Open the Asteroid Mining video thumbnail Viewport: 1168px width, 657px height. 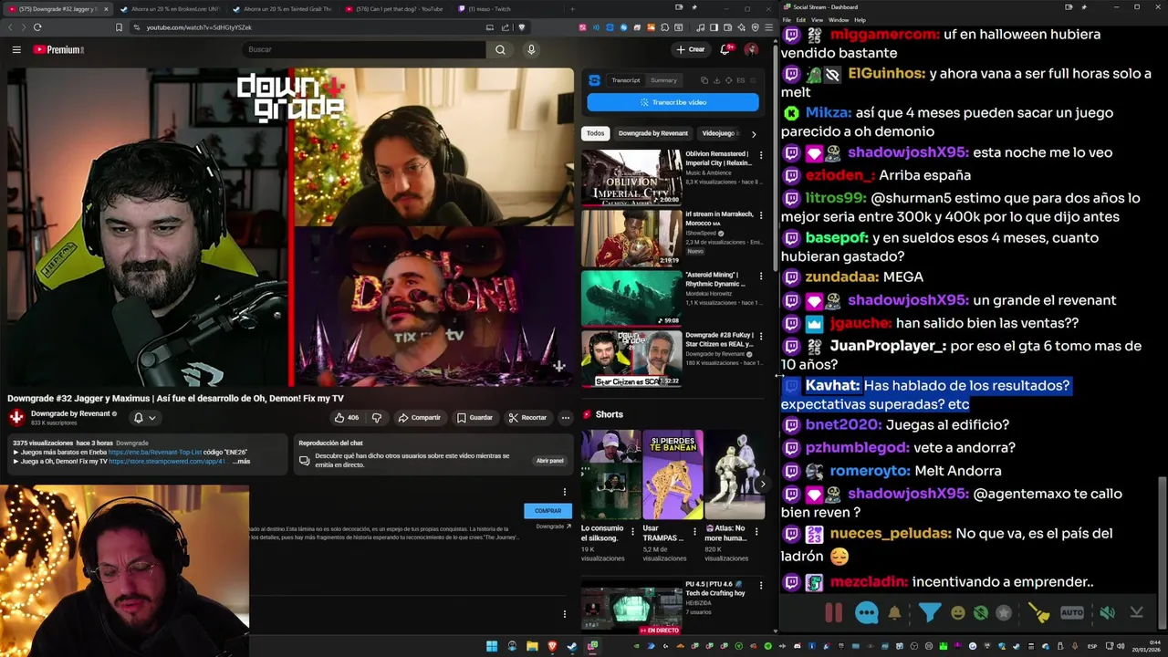click(x=631, y=297)
